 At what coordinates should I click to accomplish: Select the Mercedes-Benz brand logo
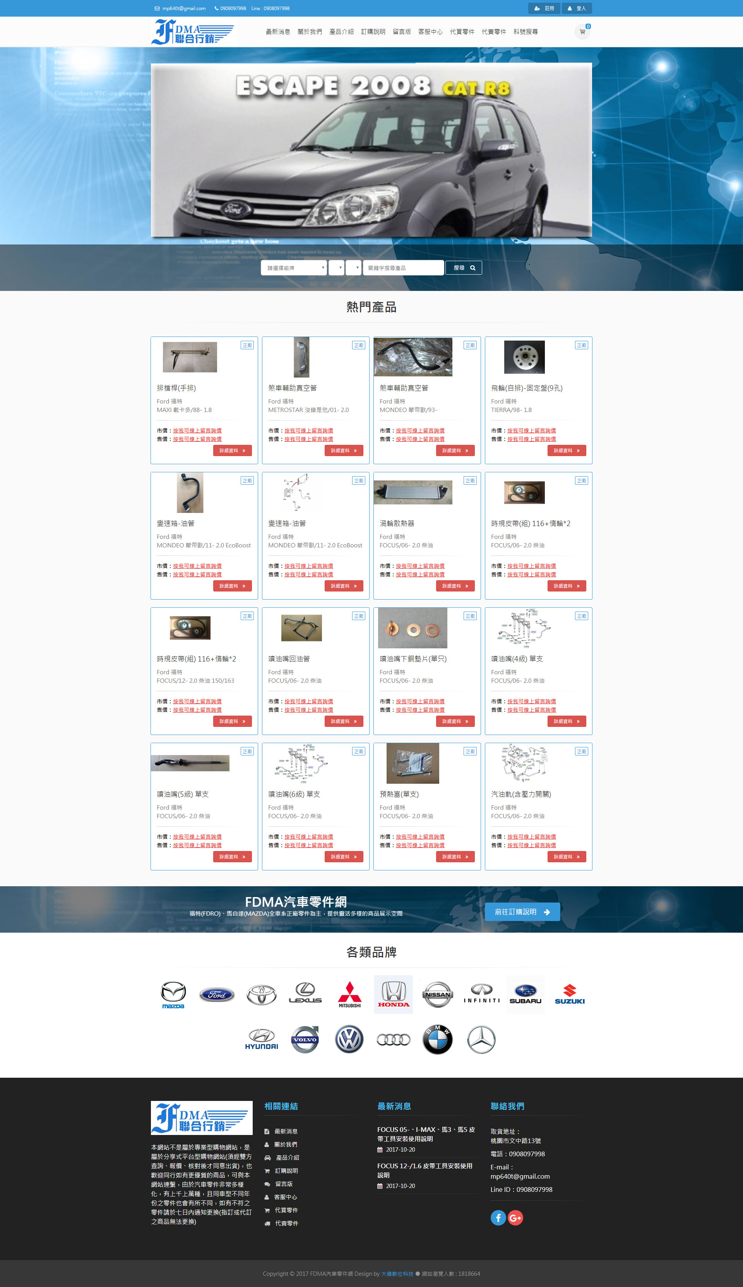coord(481,1039)
